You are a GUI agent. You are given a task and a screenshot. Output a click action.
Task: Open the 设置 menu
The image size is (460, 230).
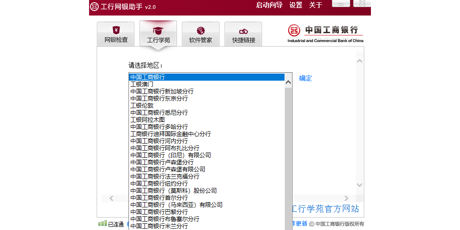coord(296,5)
